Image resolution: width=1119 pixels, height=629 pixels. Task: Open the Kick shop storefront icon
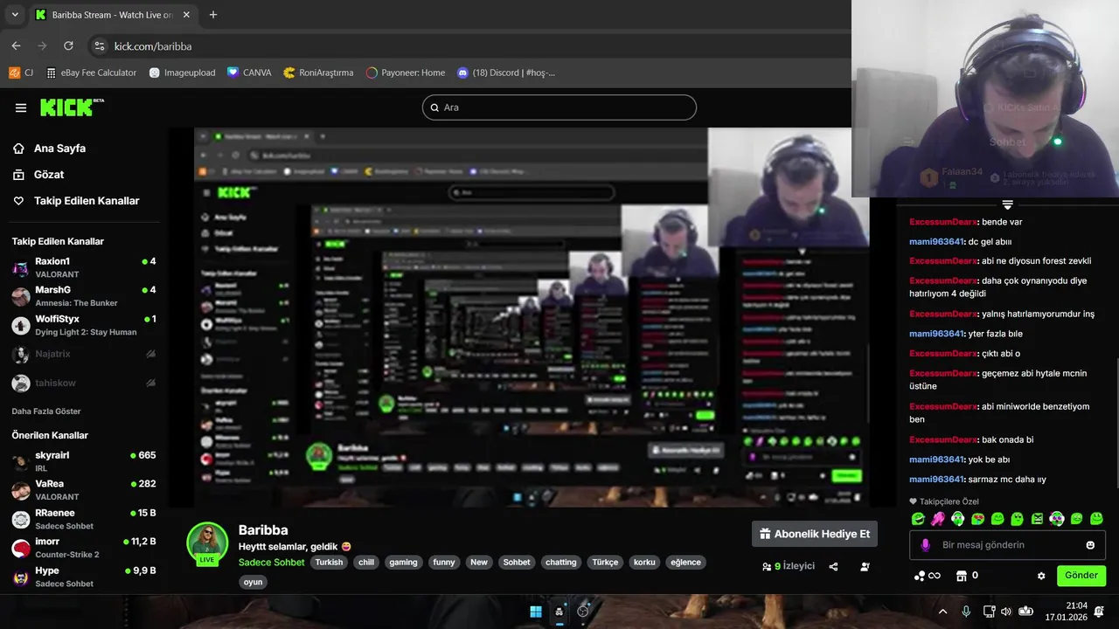click(x=962, y=576)
